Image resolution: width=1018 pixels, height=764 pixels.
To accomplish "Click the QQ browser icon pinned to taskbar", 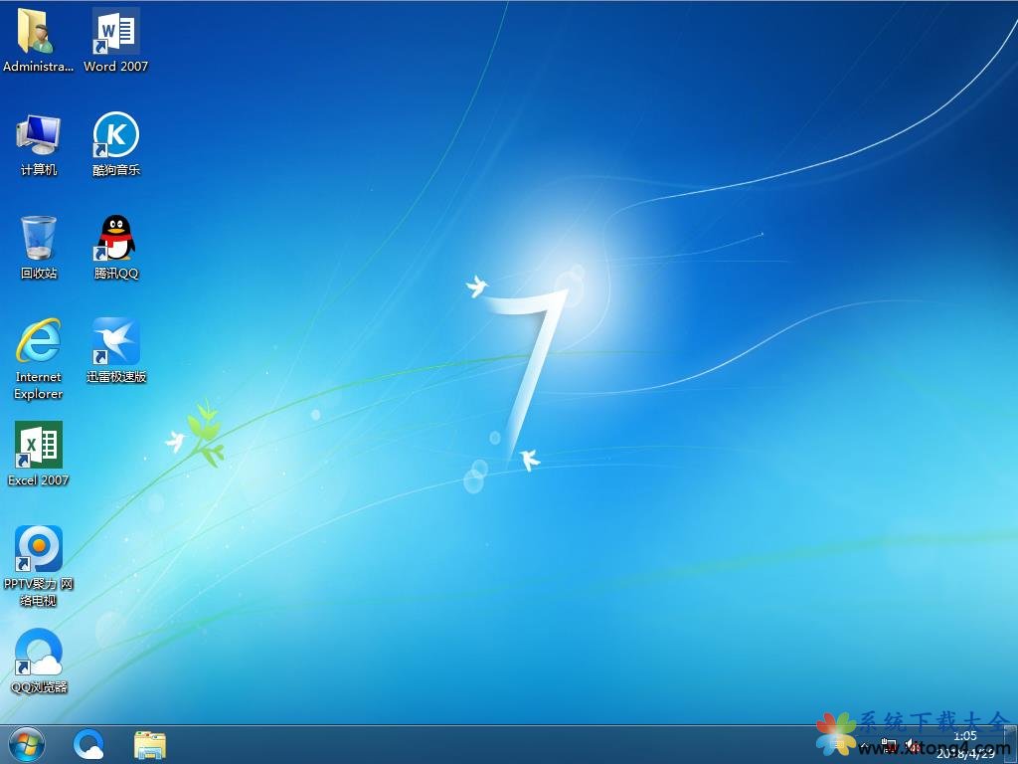I will pos(88,744).
